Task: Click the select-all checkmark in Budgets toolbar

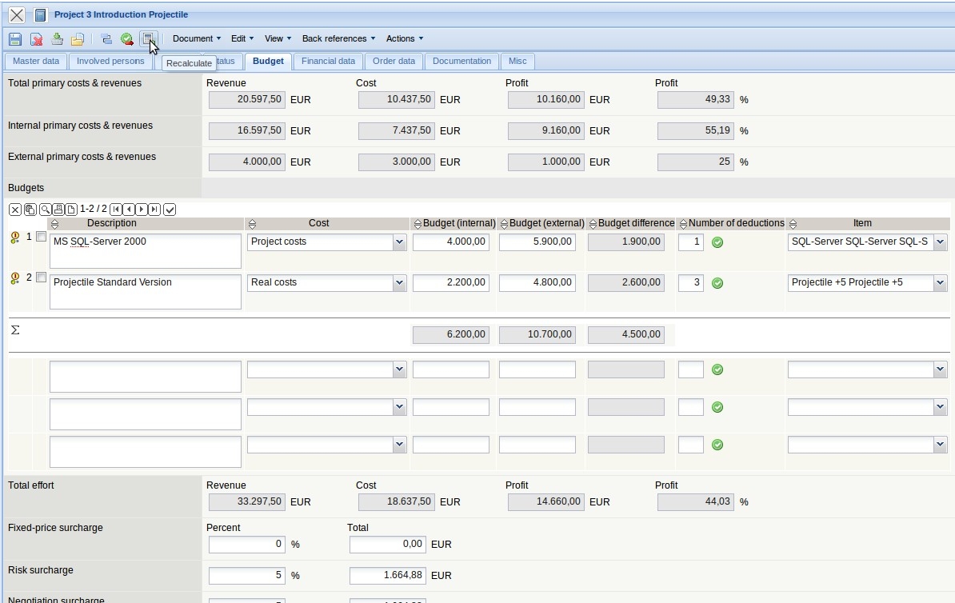Action: pyautogui.click(x=170, y=210)
